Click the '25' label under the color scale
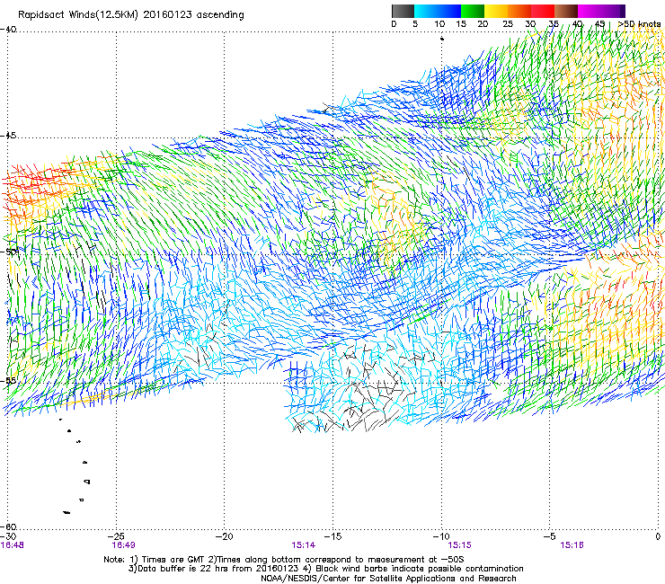This screenshot has width=665, height=584. coord(508,23)
